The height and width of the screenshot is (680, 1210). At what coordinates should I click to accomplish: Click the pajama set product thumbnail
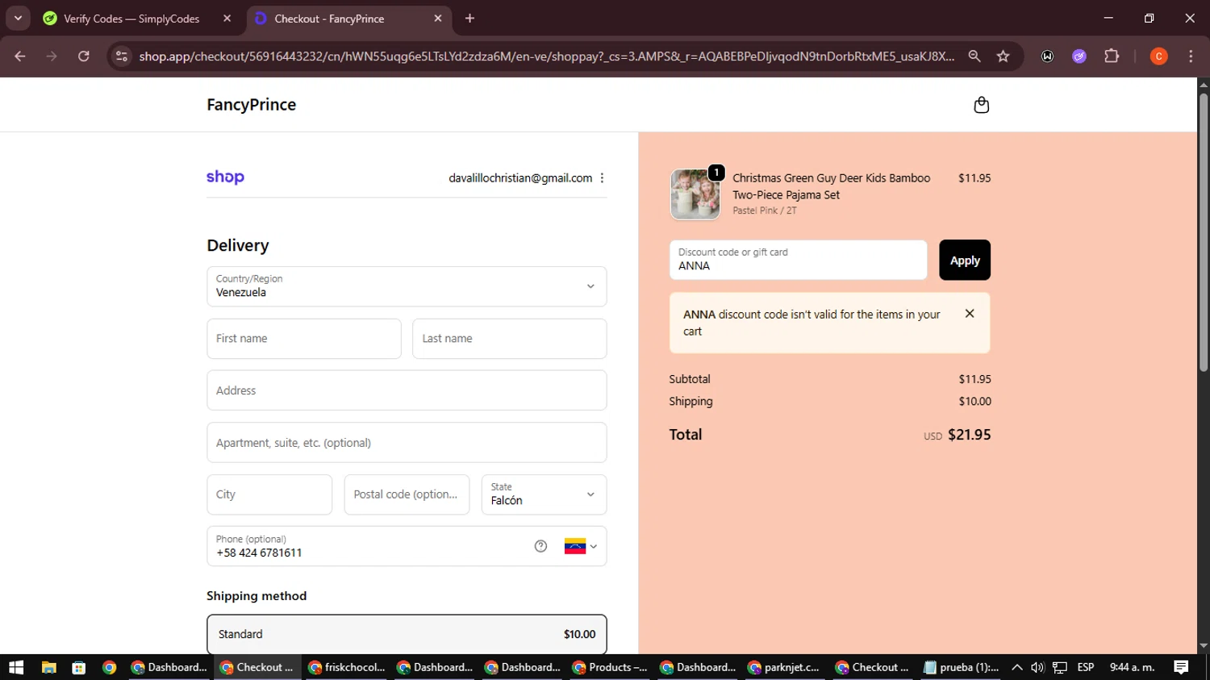(x=695, y=194)
